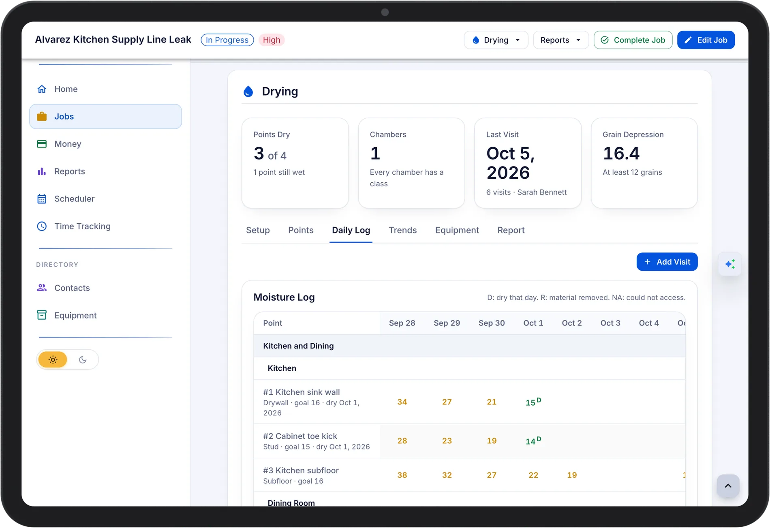Viewport: 770px width, 528px height.
Task: Click the '15 D' reading for sink wall
Action: point(533,402)
